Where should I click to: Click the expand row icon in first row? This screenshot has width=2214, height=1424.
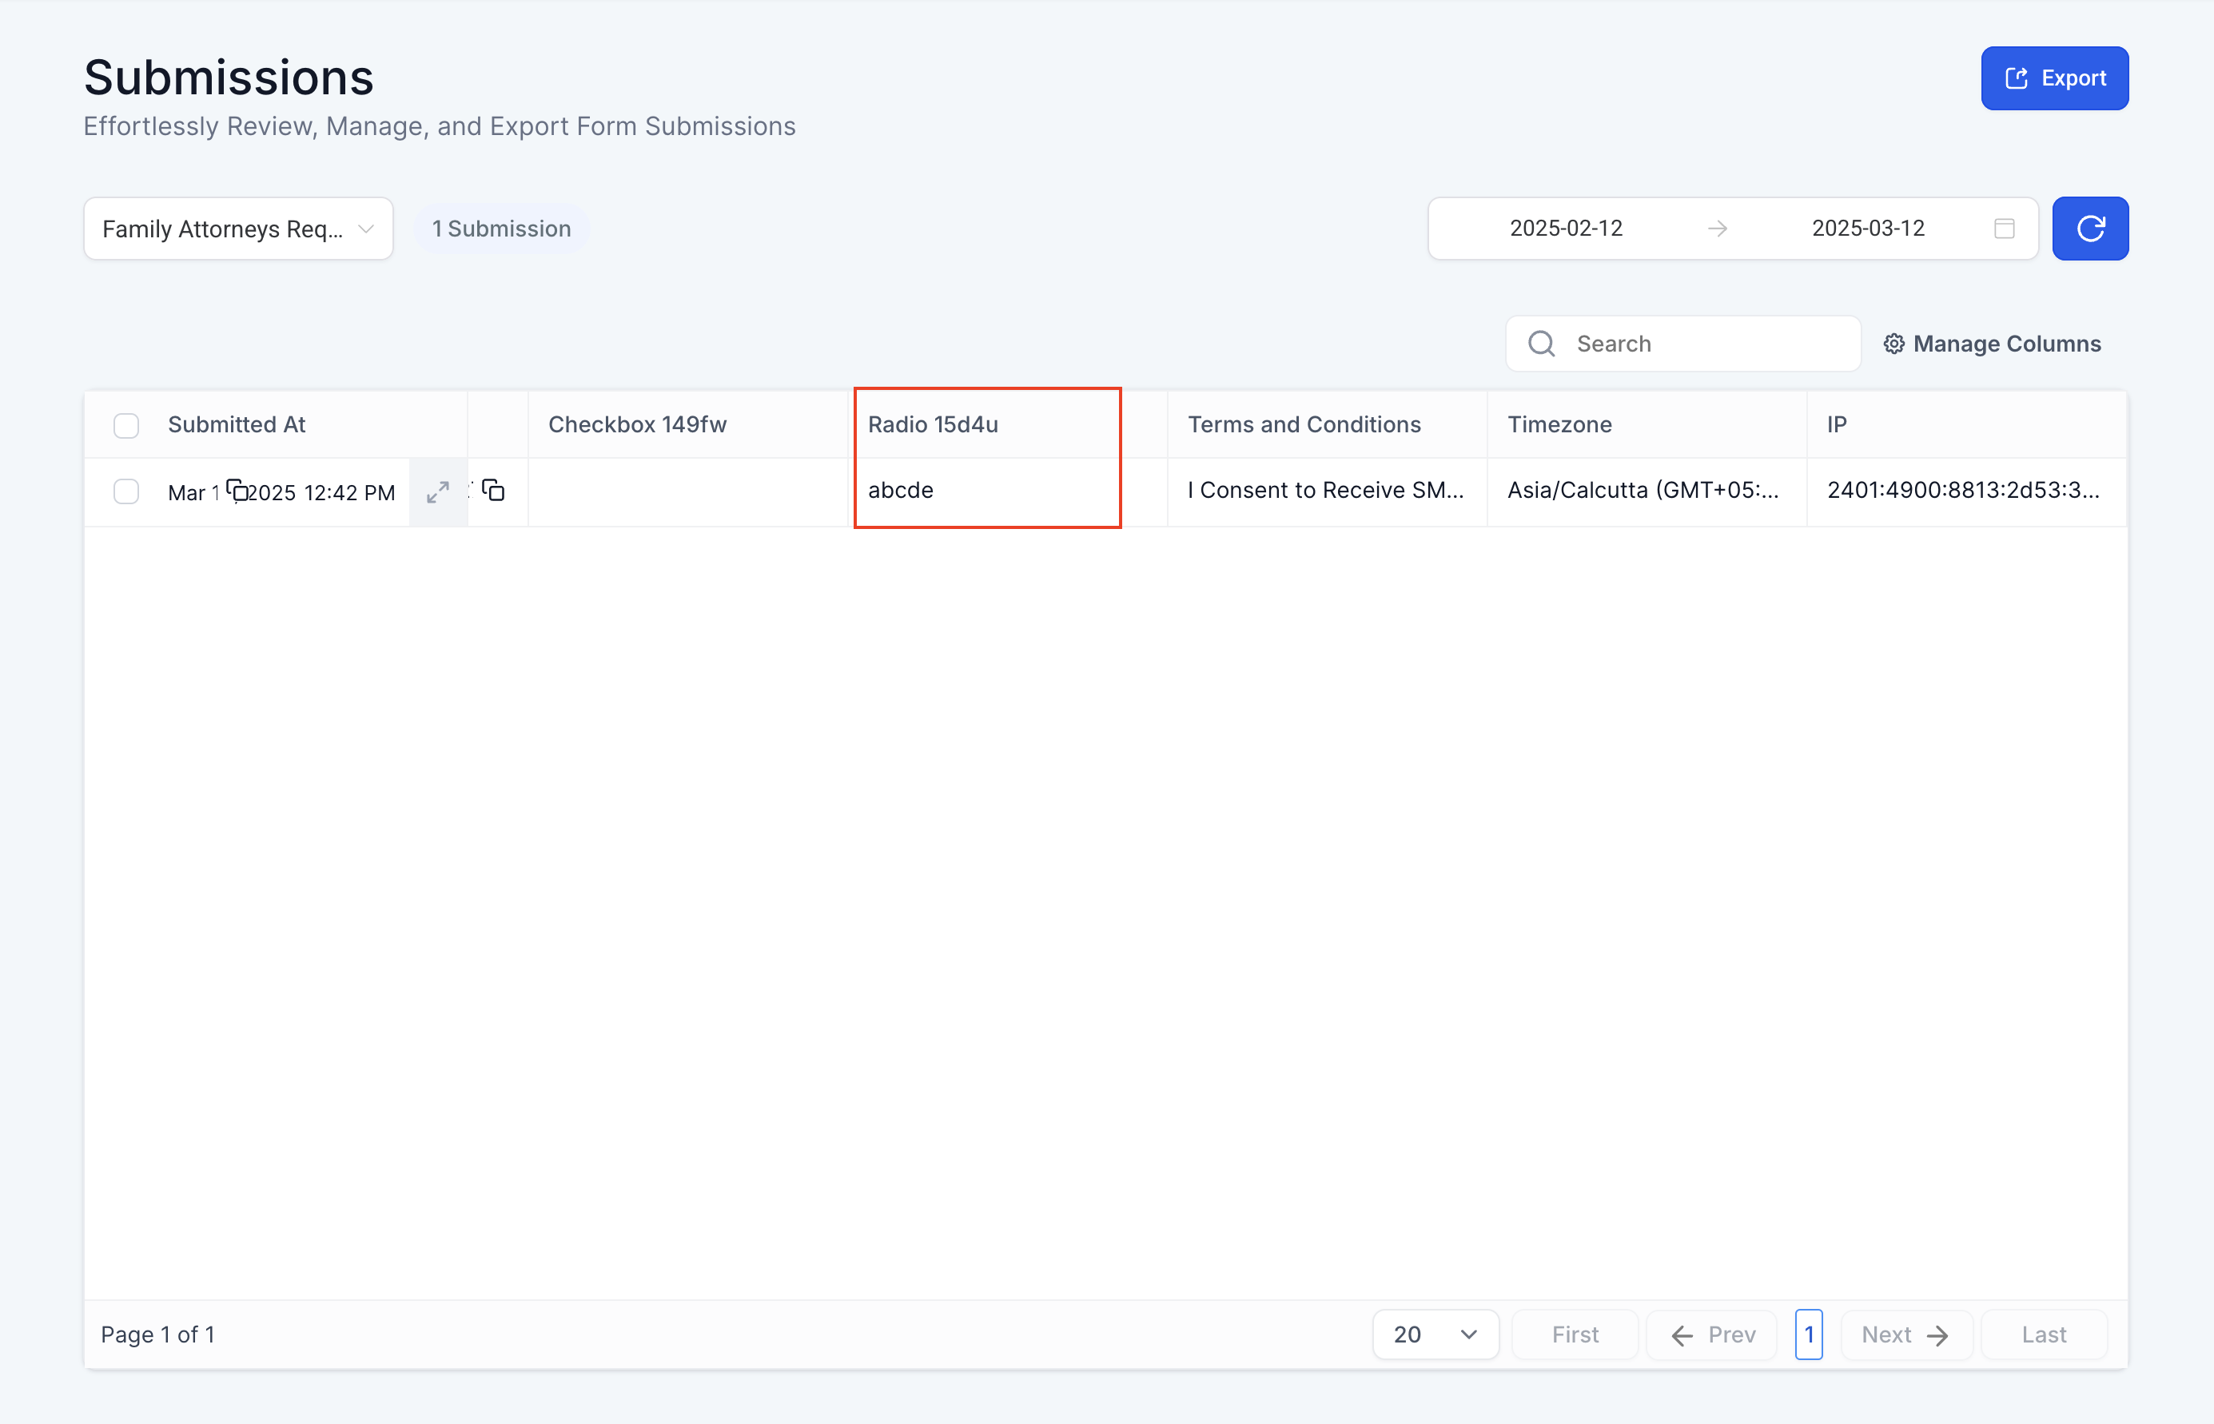pos(437,492)
